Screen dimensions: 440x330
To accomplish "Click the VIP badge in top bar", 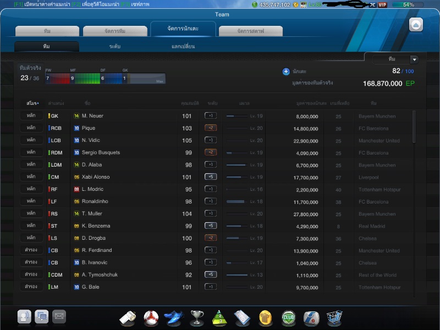I will click(x=382, y=4).
